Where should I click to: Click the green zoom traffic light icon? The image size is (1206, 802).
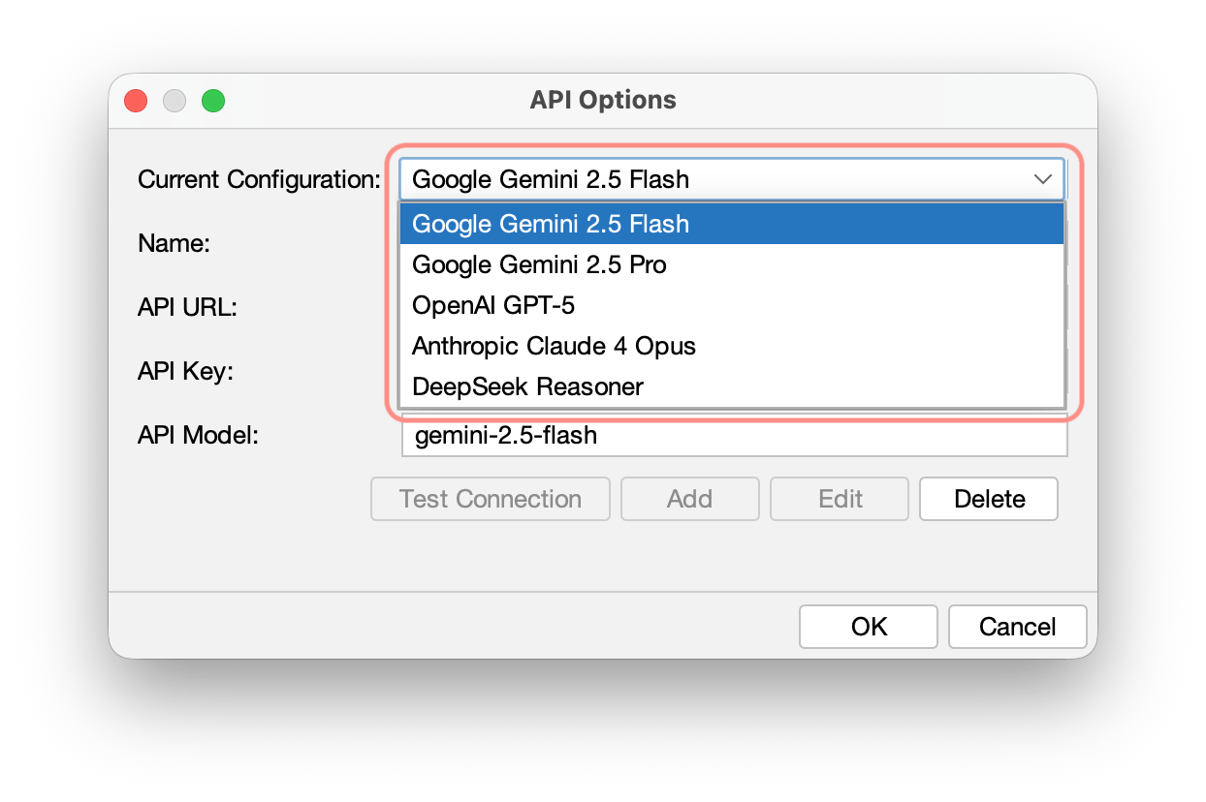[x=212, y=100]
